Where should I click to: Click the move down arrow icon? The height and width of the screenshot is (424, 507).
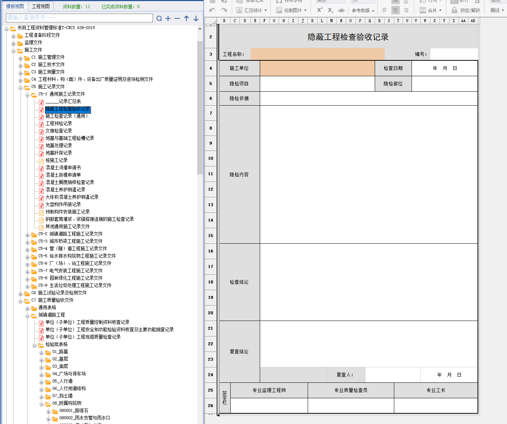click(x=196, y=18)
